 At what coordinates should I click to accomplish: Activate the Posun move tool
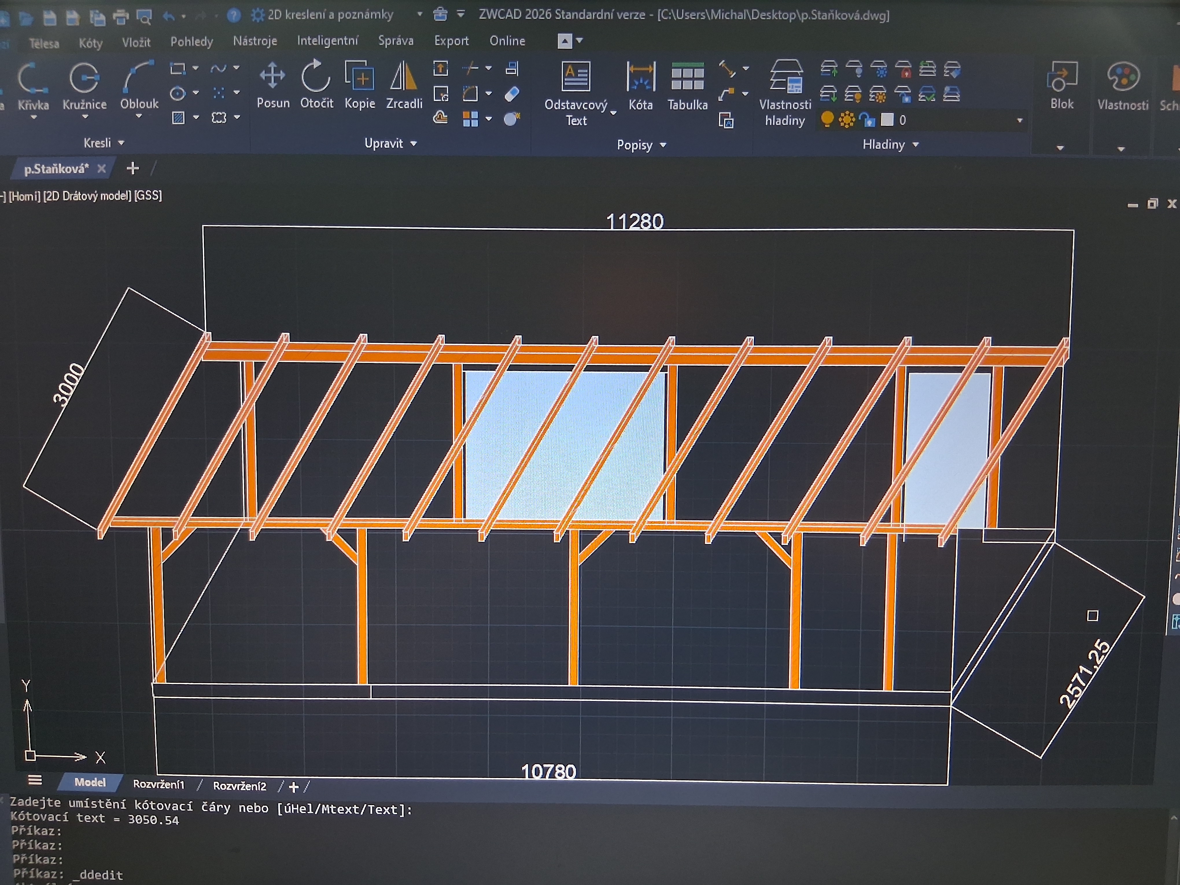pyautogui.click(x=273, y=84)
